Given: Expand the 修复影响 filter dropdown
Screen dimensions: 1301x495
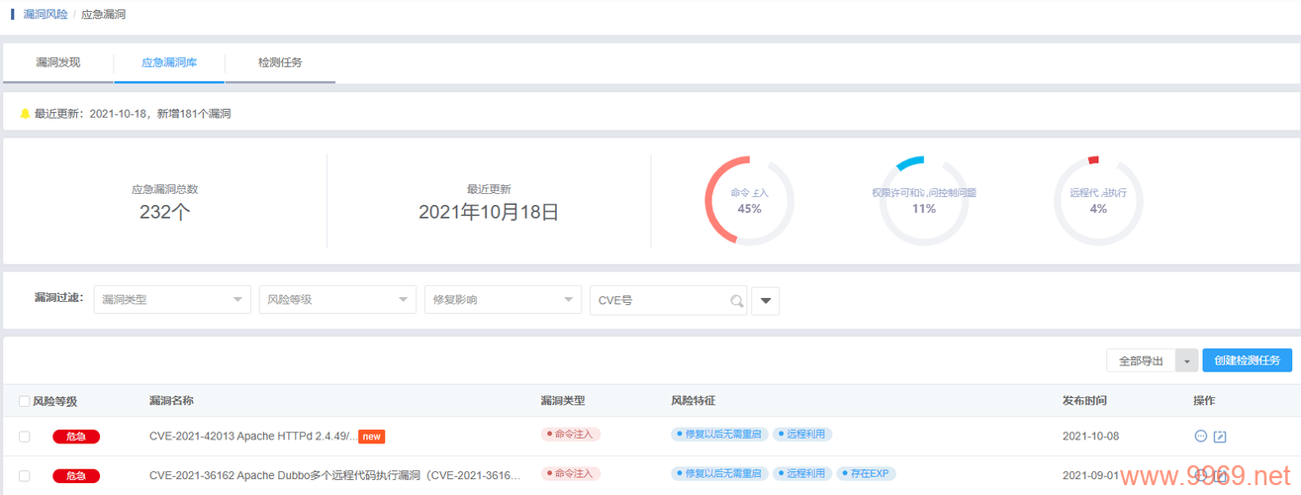Looking at the screenshot, I should point(503,300).
